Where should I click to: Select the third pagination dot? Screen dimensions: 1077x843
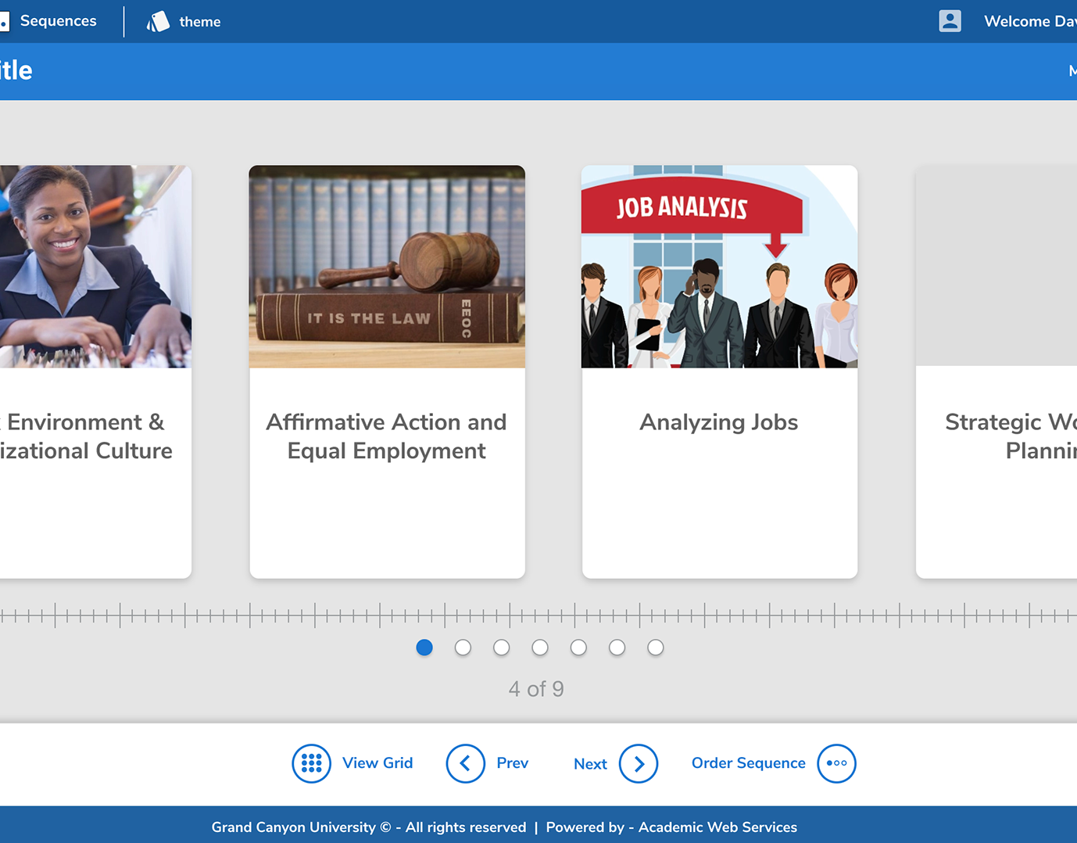[502, 647]
